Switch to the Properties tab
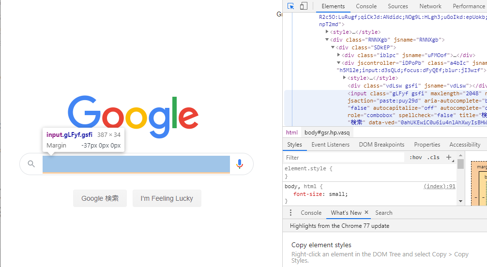The height and width of the screenshot is (267, 487). (427, 145)
